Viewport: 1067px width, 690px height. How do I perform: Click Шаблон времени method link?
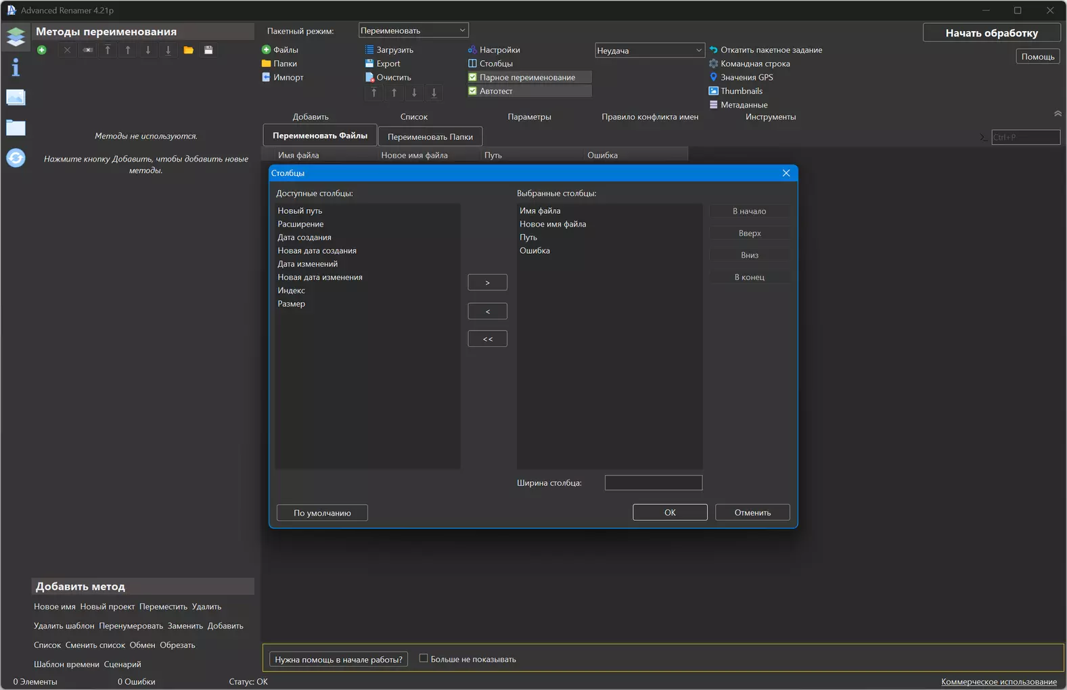66,664
